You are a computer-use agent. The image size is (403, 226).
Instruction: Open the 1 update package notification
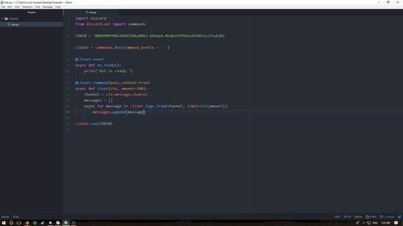point(387,217)
